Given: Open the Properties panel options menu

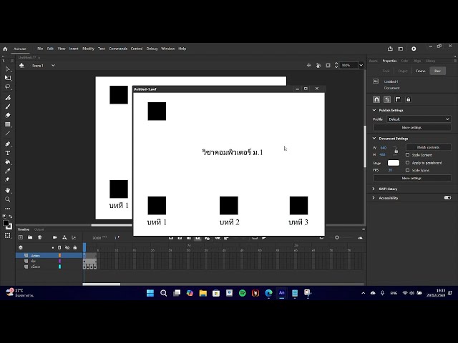Looking at the screenshot, I should [x=455, y=61].
